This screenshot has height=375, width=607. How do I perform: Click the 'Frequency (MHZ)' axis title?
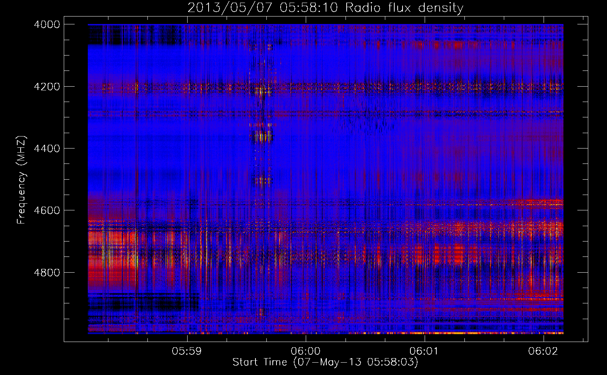[x=22, y=180]
